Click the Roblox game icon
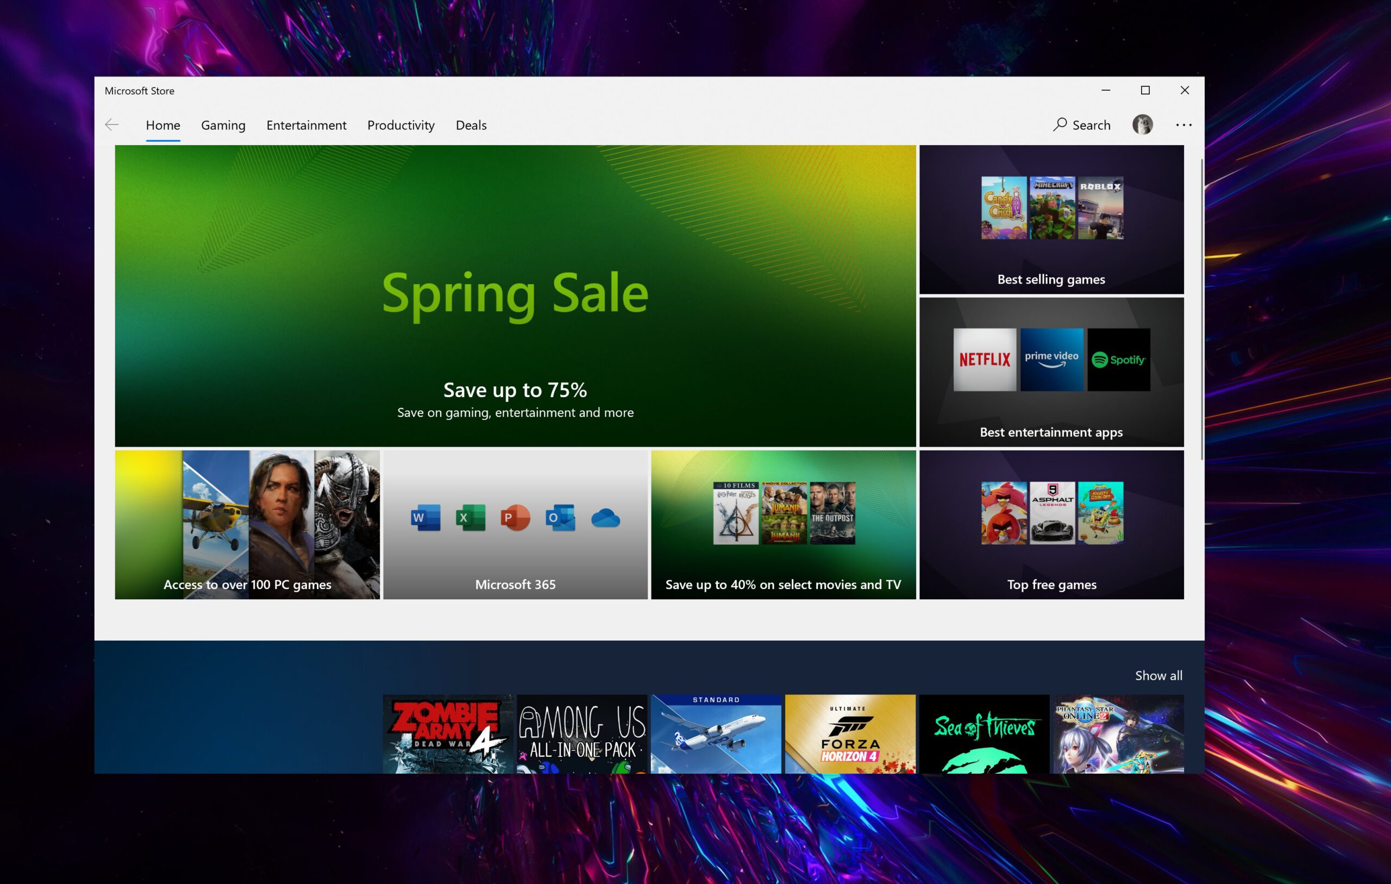 click(x=1100, y=208)
